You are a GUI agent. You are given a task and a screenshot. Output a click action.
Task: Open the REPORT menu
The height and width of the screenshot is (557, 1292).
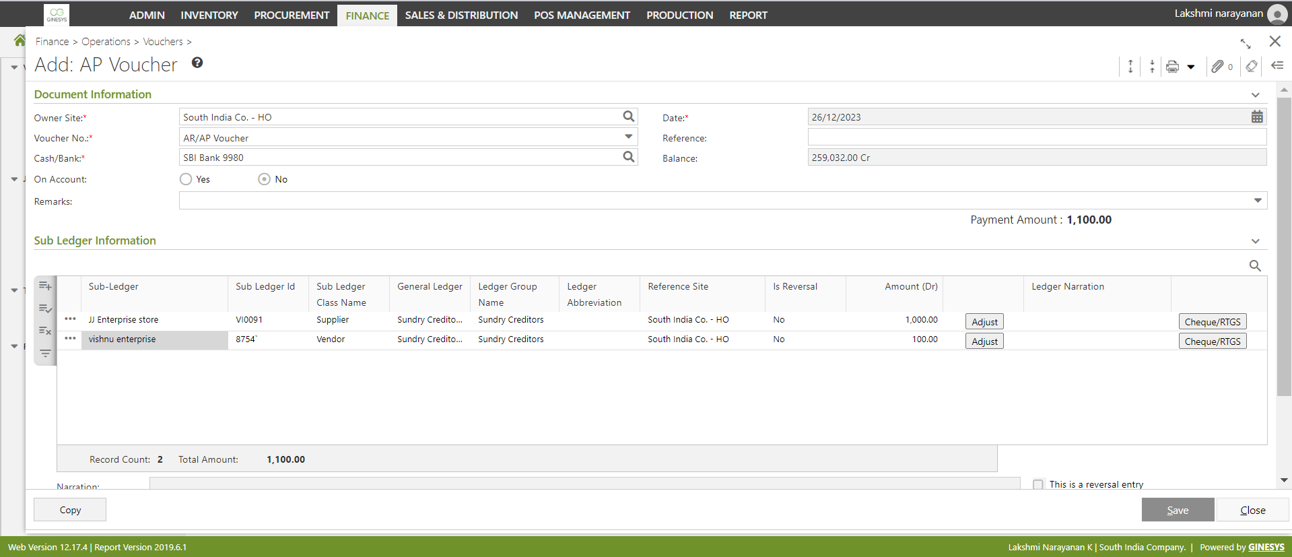(x=748, y=15)
